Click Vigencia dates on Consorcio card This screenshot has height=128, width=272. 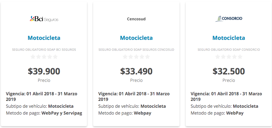pyautogui.click(x=226, y=97)
